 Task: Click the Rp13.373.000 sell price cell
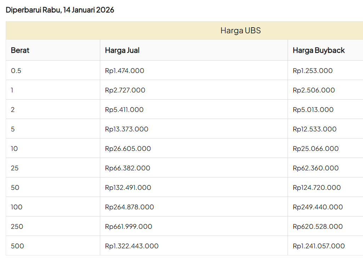pyautogui.click(x=127, y=129)
